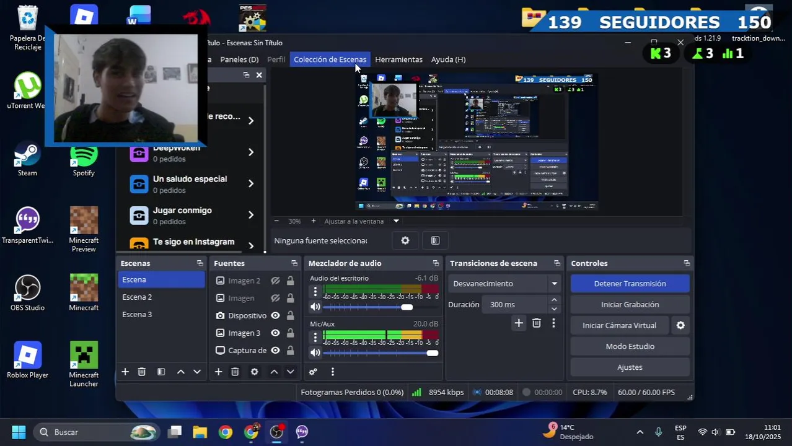Open Spotify desktop icon
Screen dimensions: 792x446
84,159
